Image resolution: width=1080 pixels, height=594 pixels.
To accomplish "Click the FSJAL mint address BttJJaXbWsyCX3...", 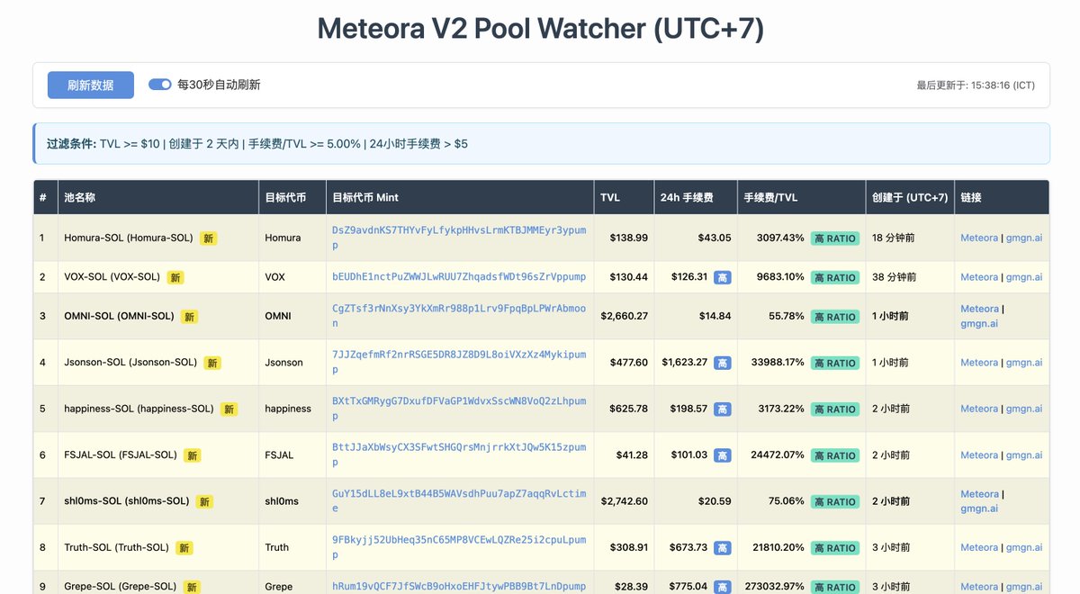I will (459, 454).
